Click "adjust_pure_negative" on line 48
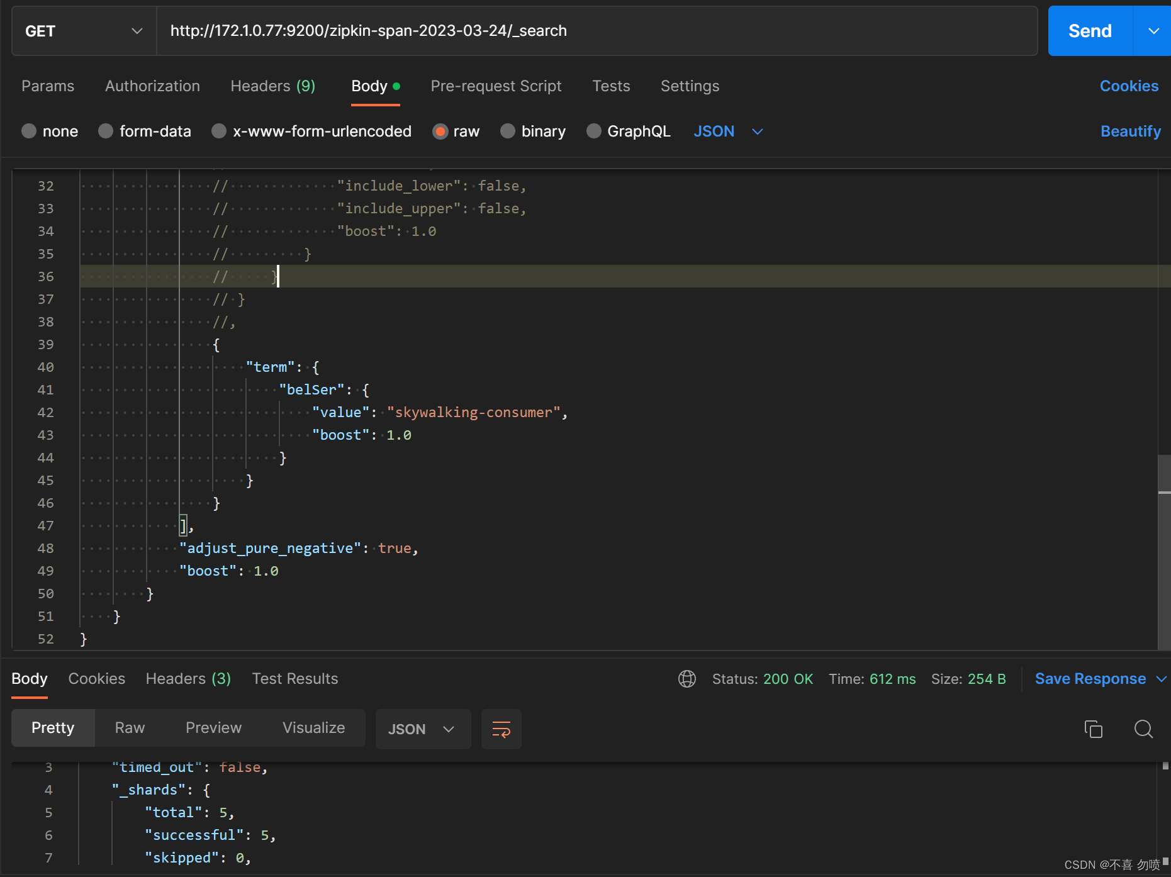 (x=271, y=549)
